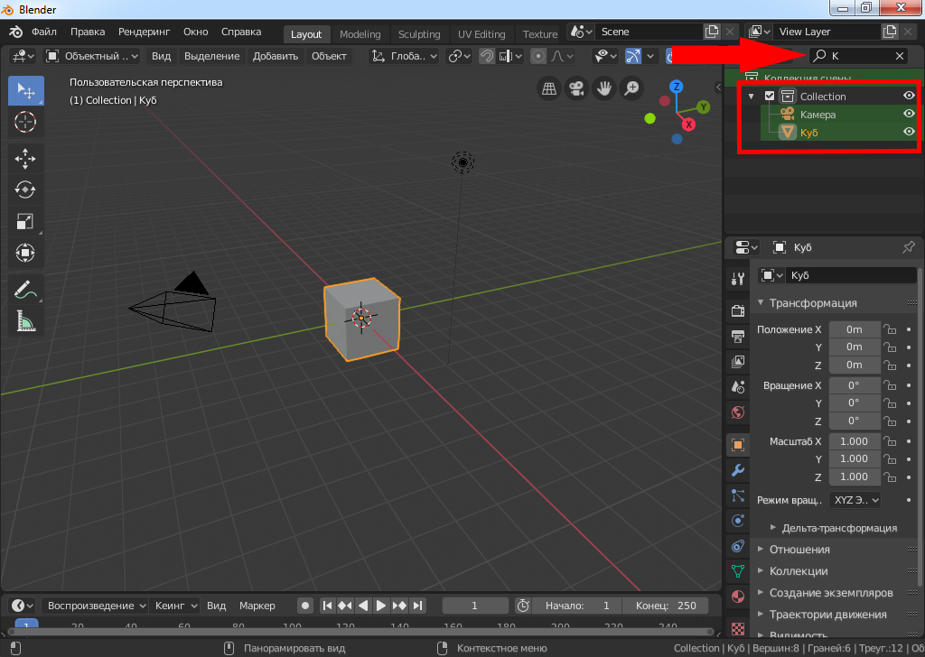
Task: Select the Rotate tool
Action: (x=25, y=190)
